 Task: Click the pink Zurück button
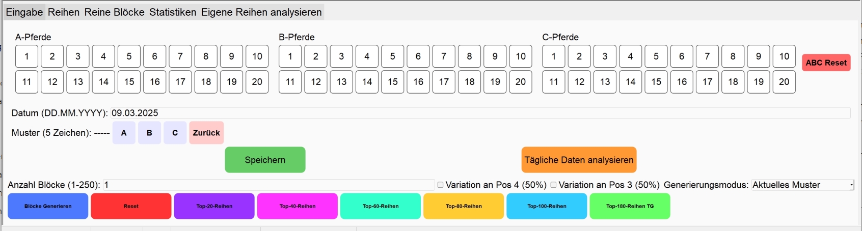tap(206, 133)
